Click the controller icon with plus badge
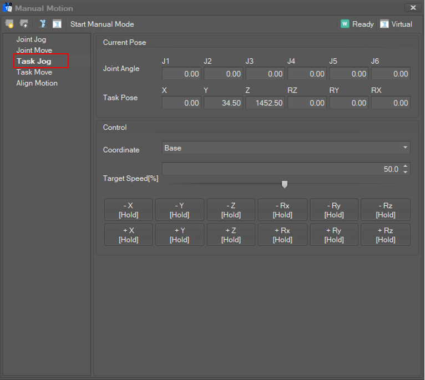Screen dimensions: 425x380 pos(24,24)
